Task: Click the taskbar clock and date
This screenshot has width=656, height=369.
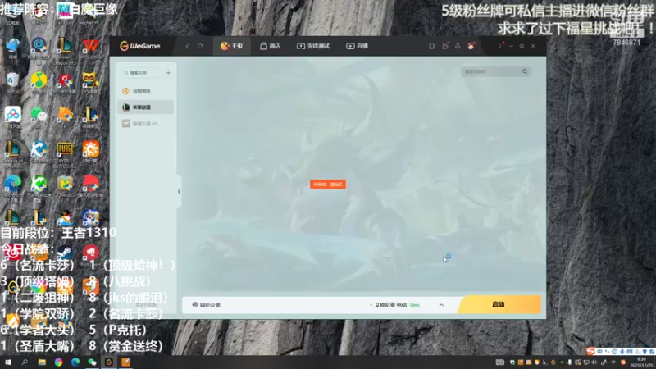Action: (x=641, y=362)
